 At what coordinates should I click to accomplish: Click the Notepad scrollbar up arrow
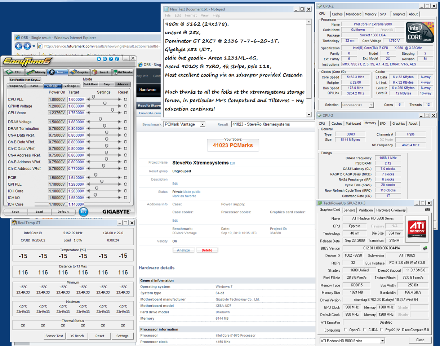pyautogui.click(x=309, y=22)
